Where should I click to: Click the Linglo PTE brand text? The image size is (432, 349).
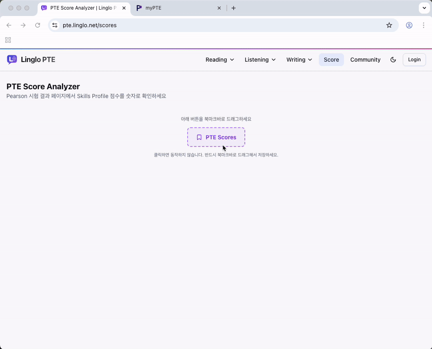[38, 60]
